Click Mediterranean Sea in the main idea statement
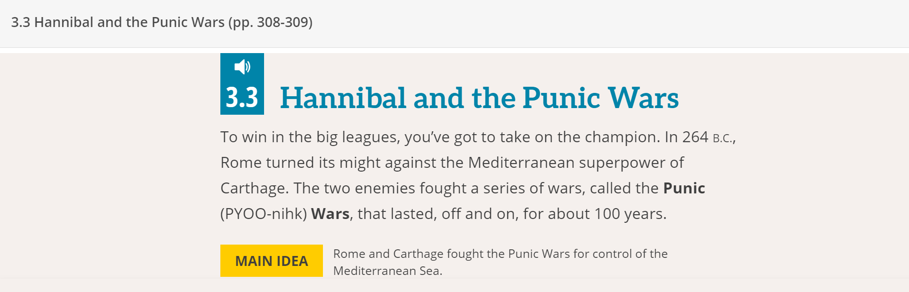 tap(387, 271)
